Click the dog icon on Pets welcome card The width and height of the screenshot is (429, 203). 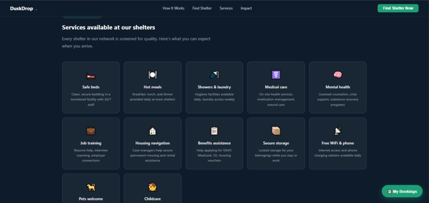click(x=91, y=187)
